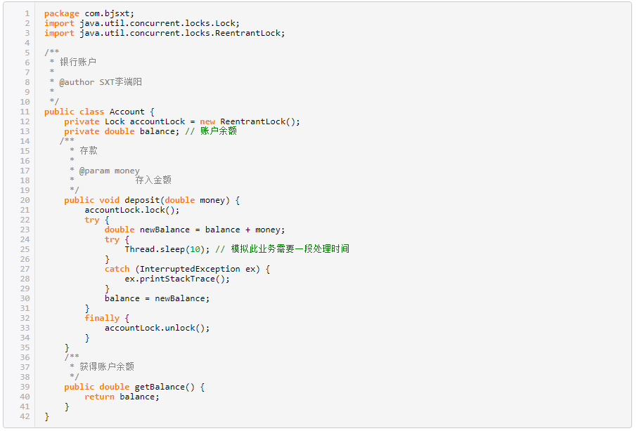
Task: Click the 'double newBalance = balance + money;' line
Action: [x=195, y=230]
